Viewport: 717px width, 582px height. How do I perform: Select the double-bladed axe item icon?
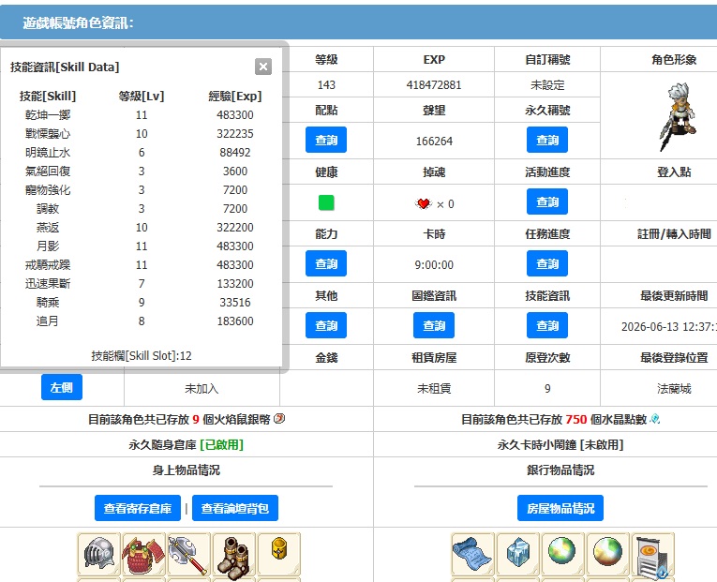188,555
